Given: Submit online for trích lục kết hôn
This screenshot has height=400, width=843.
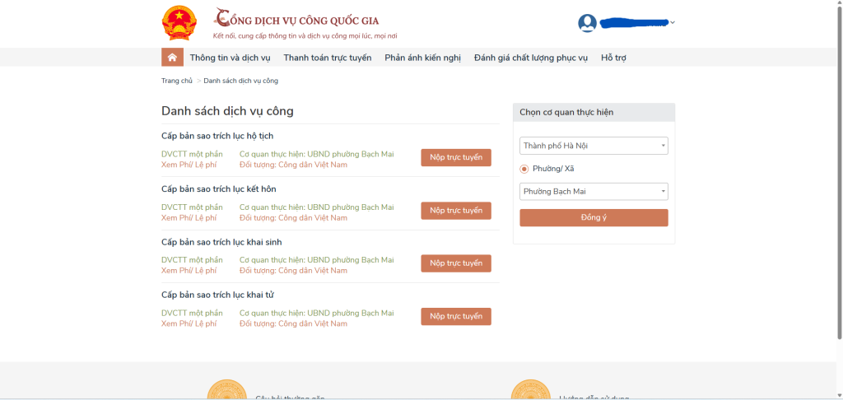Looking at the screenshot, I should [455, 211].
